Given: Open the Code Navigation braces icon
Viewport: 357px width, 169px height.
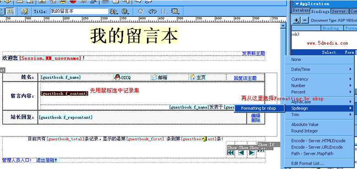Looking at the screenshot, I should tap(164, 11).
